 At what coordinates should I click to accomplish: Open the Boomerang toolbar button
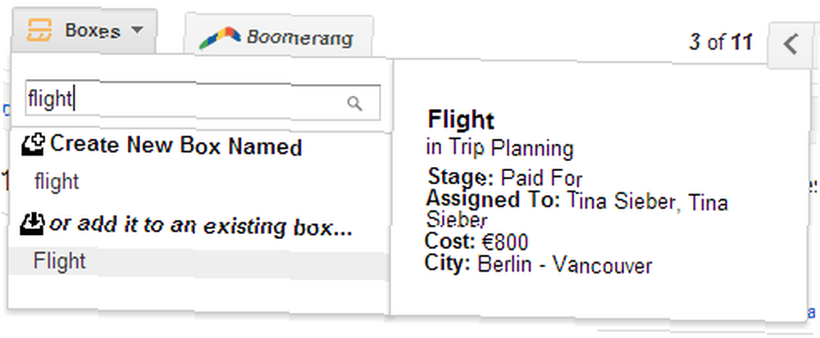coord(278,37)
